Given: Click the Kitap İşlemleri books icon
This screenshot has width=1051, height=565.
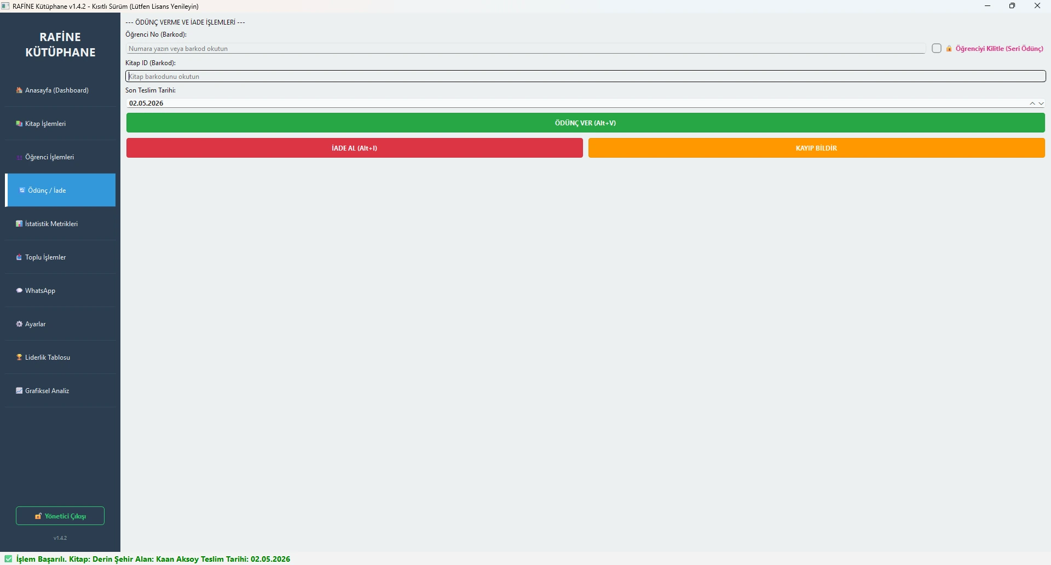Looking at the screenshot, I should (x=19, y=124).
